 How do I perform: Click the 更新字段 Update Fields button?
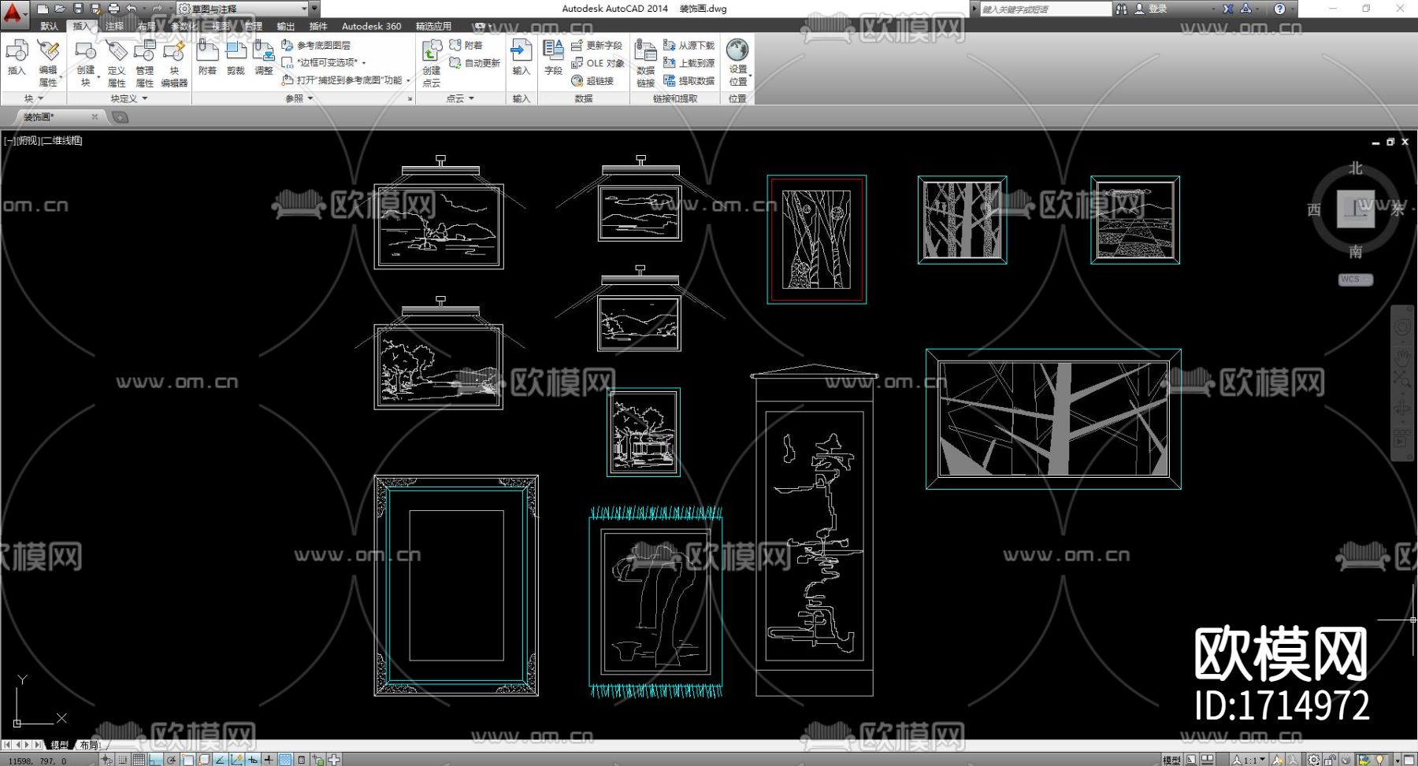596,46
